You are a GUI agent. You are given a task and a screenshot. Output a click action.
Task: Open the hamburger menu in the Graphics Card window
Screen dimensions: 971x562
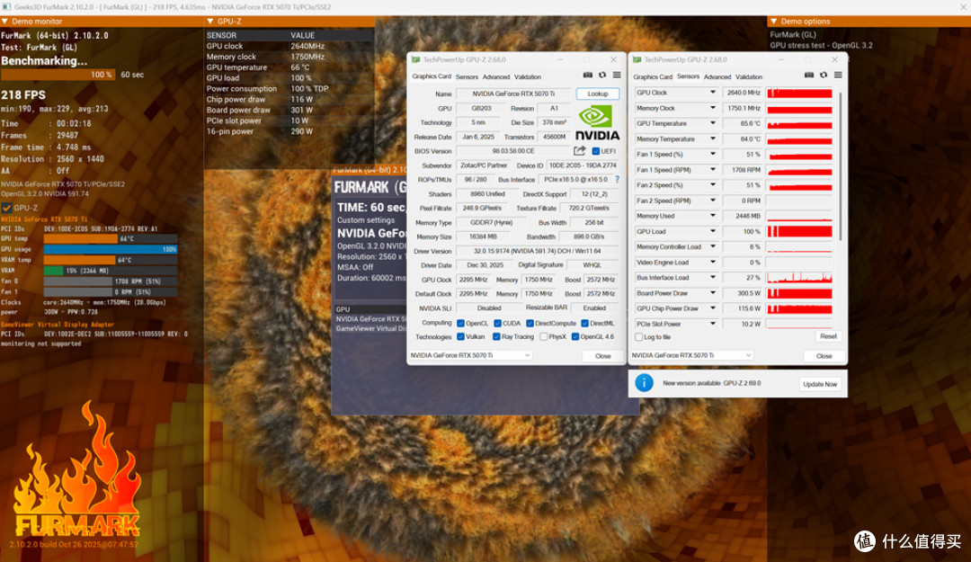[x=616, y=75]
